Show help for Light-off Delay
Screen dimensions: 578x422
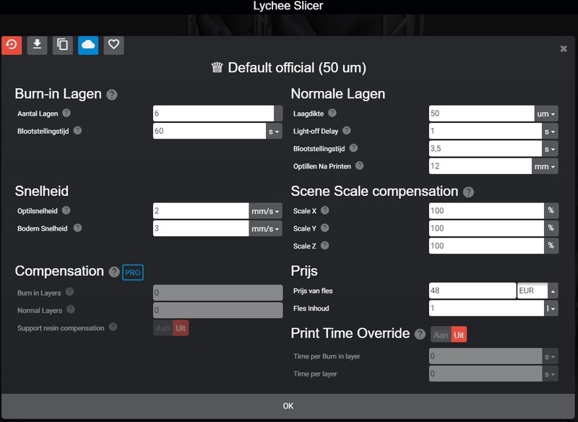[x=347, y=131]
